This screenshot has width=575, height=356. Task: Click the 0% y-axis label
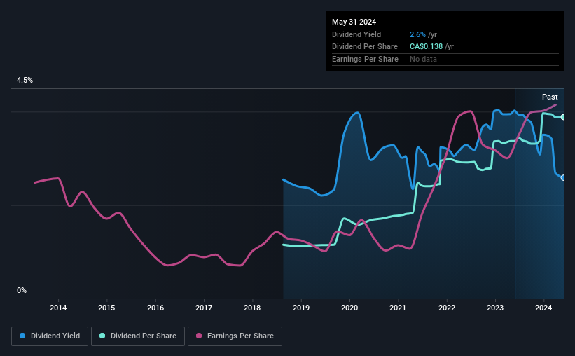click(22, 290)
